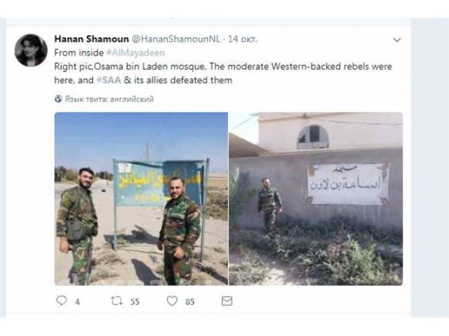Open the #AlMayadeen hashtag link

(135, 53)
